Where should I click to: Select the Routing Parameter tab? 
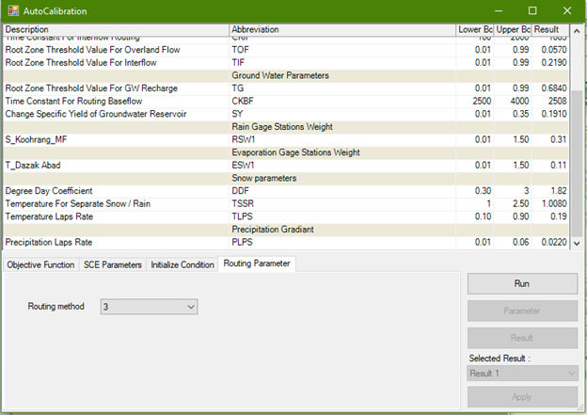[257, 264]
